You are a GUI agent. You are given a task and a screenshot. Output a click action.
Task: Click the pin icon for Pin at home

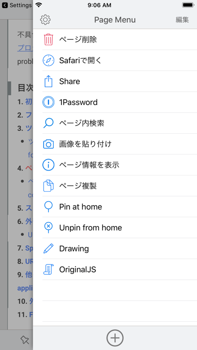(x=48, y=207)
